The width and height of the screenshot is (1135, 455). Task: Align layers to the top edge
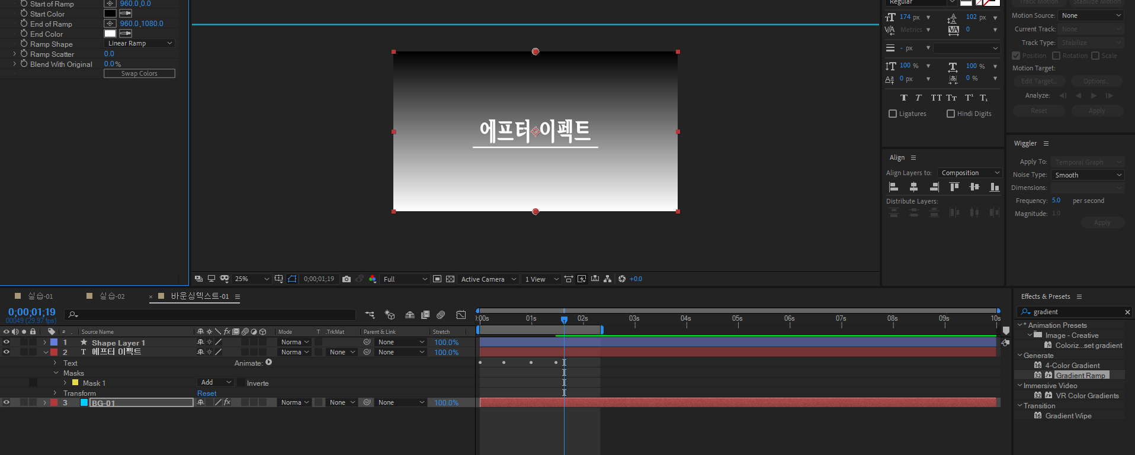[x=954, y=187]
